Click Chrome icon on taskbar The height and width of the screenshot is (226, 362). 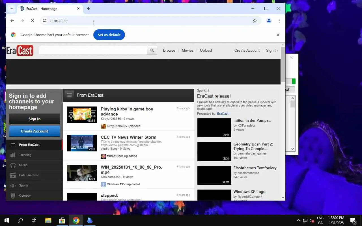pos(76,220)
